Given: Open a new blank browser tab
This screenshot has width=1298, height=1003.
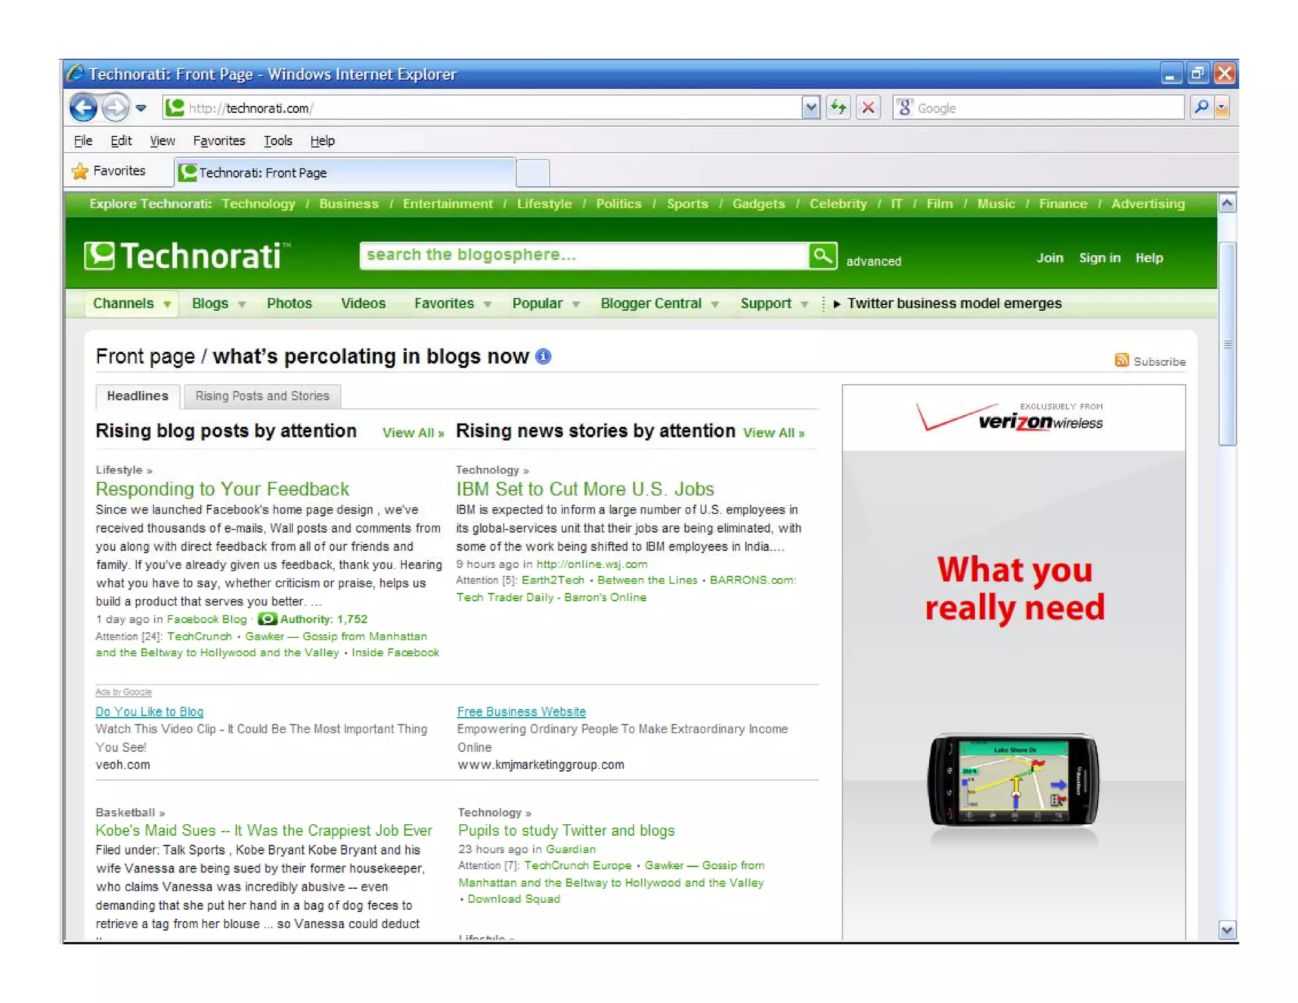Looking at the screenshot, I should (532, 173).
